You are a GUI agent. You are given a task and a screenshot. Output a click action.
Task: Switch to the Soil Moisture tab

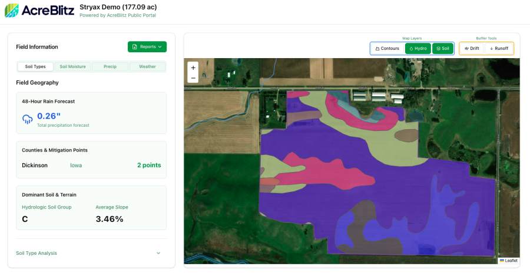point(72,67)
